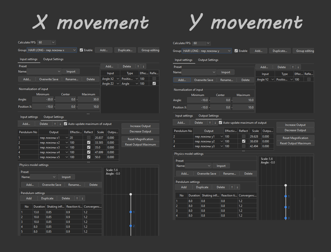Click Duplicate... next to Group in Y panel
331x252 pixels.
tap(280, 51)
